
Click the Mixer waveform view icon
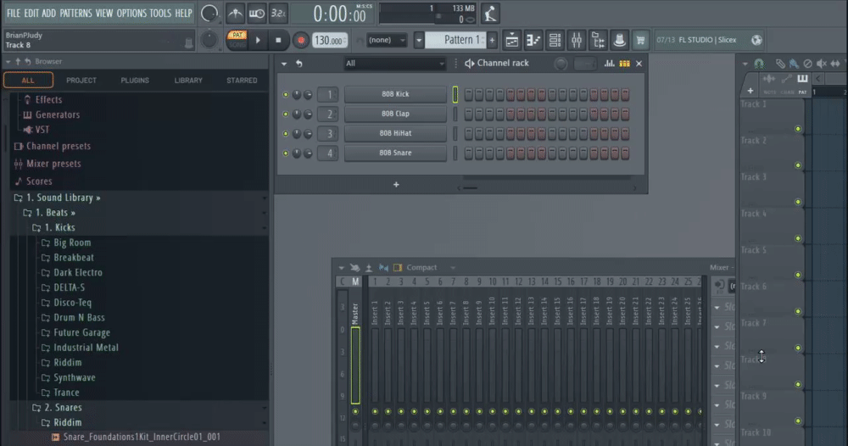tap(383, 268)
